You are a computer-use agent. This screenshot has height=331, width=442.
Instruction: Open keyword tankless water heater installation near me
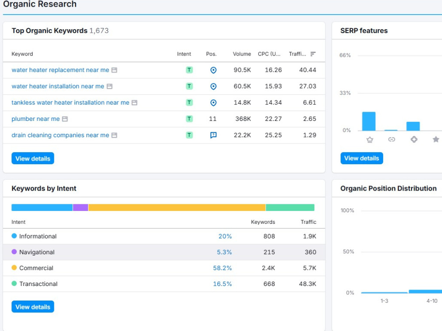point(70,102)
